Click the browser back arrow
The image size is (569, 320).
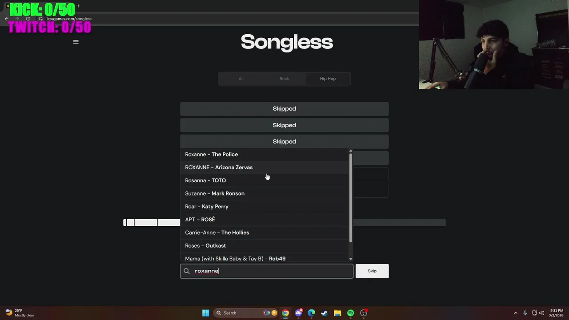click(x=6, y=19)
